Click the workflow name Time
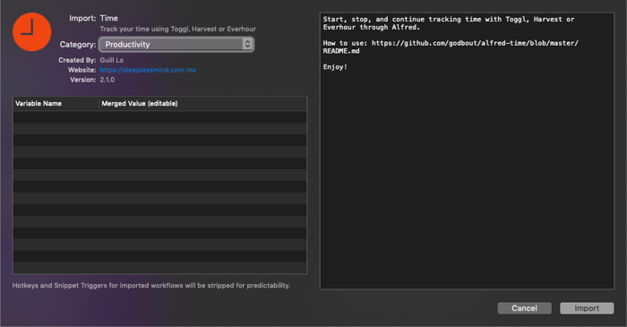 click(x=108, y=19)
